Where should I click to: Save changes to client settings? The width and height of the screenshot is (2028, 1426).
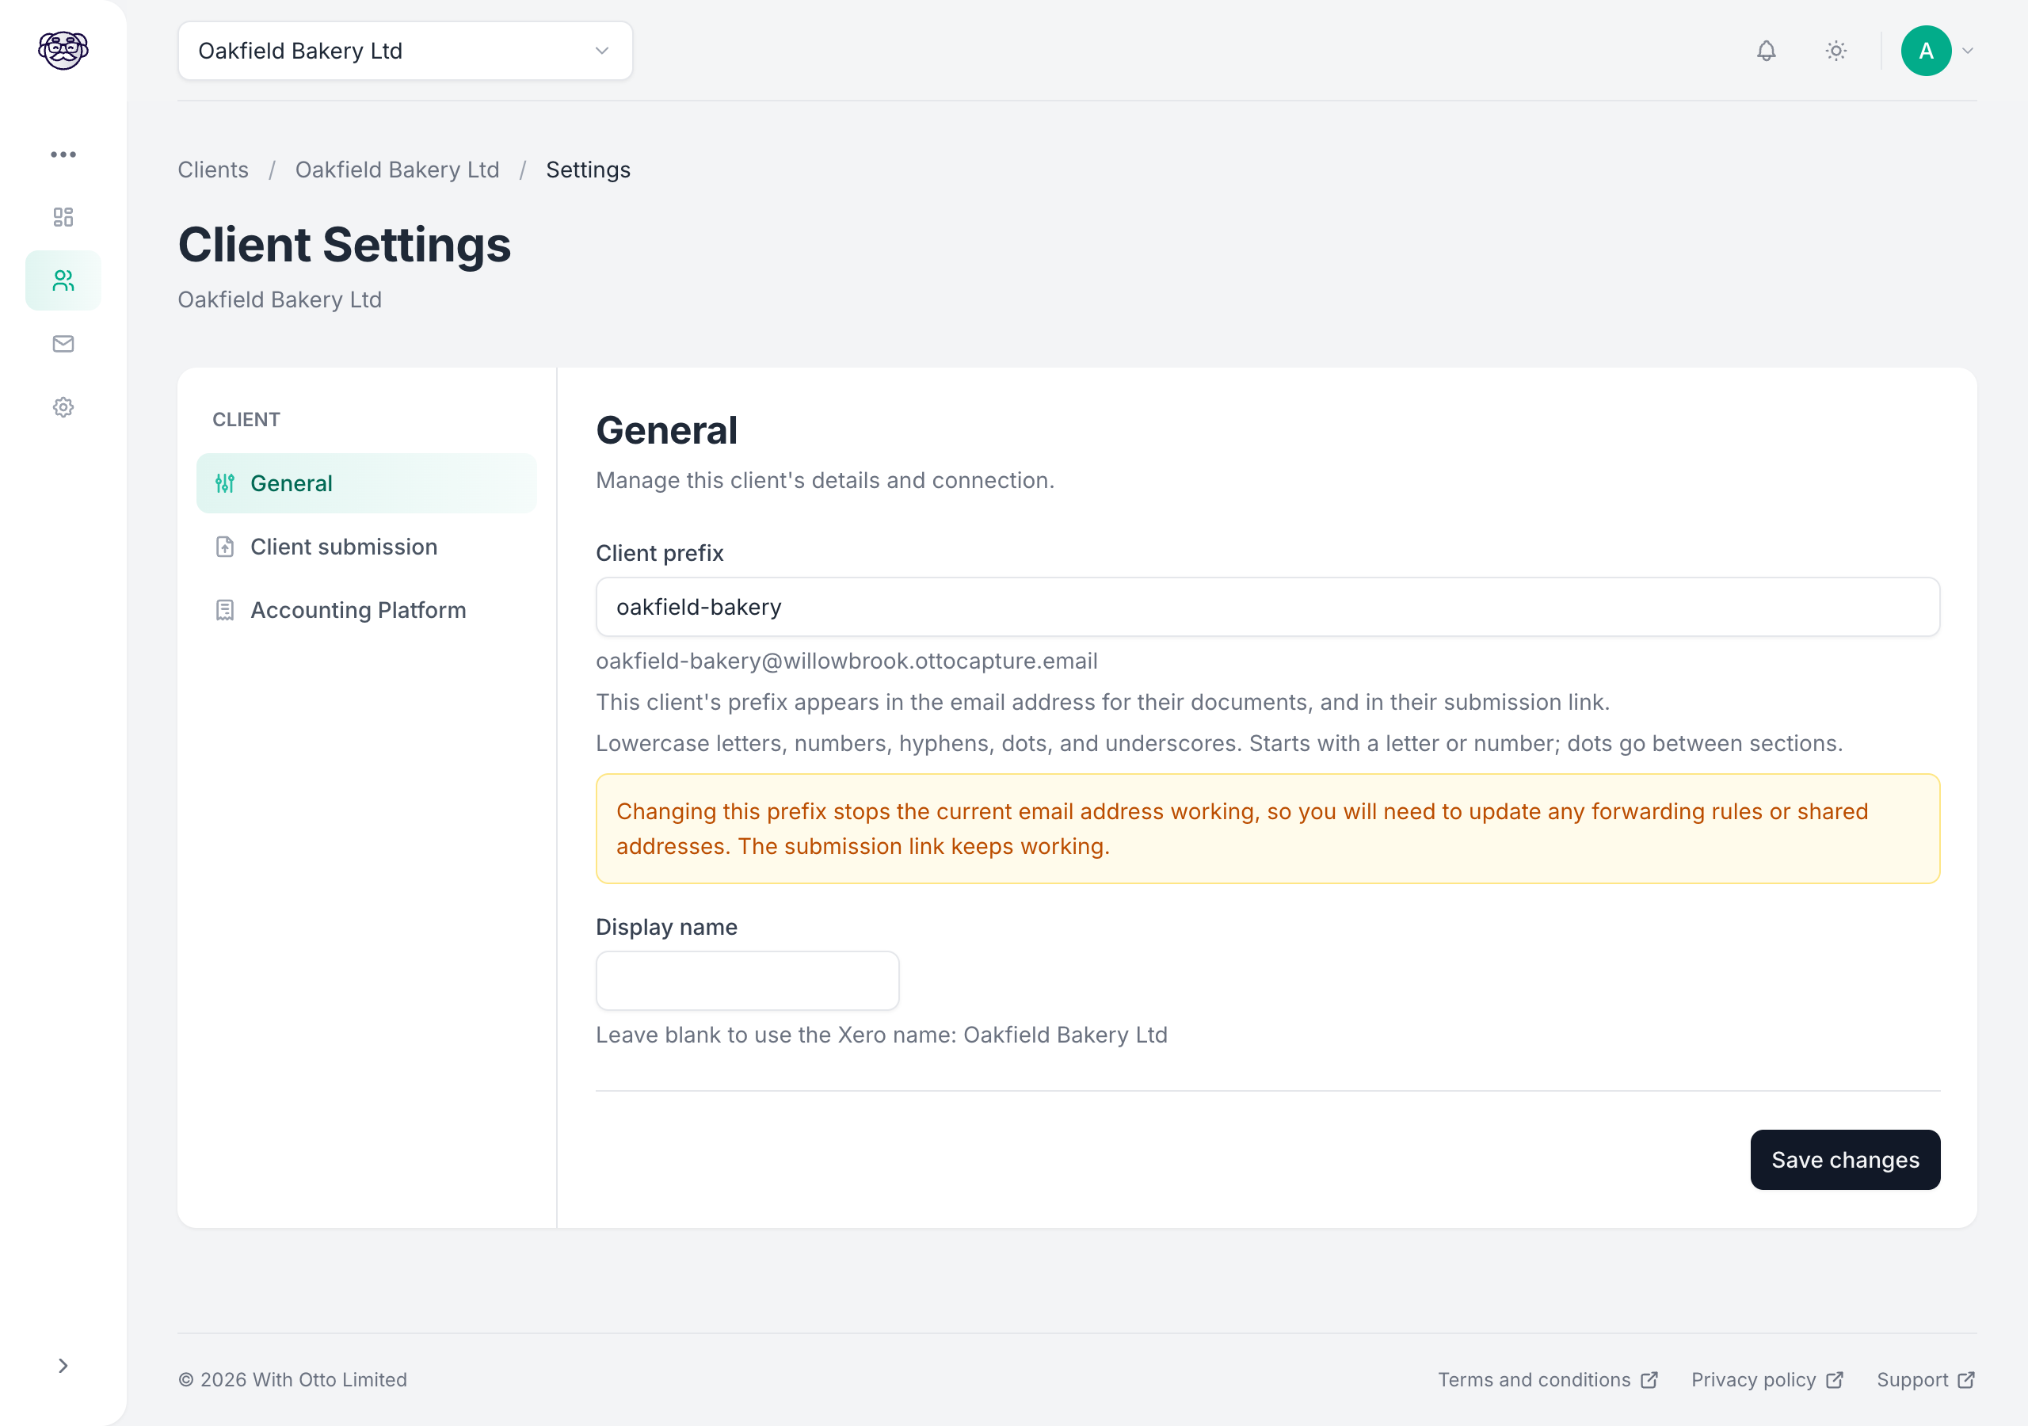1845,1160
